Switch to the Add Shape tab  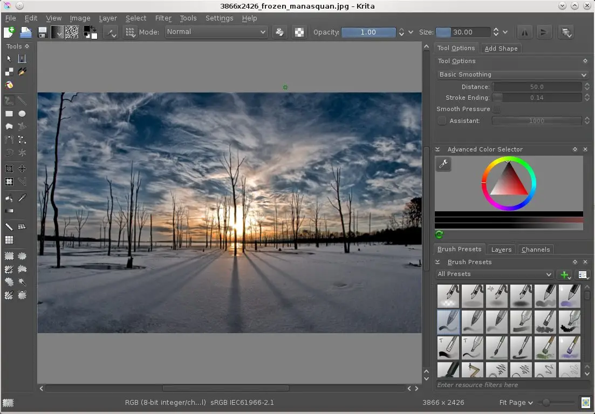(x=501, y=49)
